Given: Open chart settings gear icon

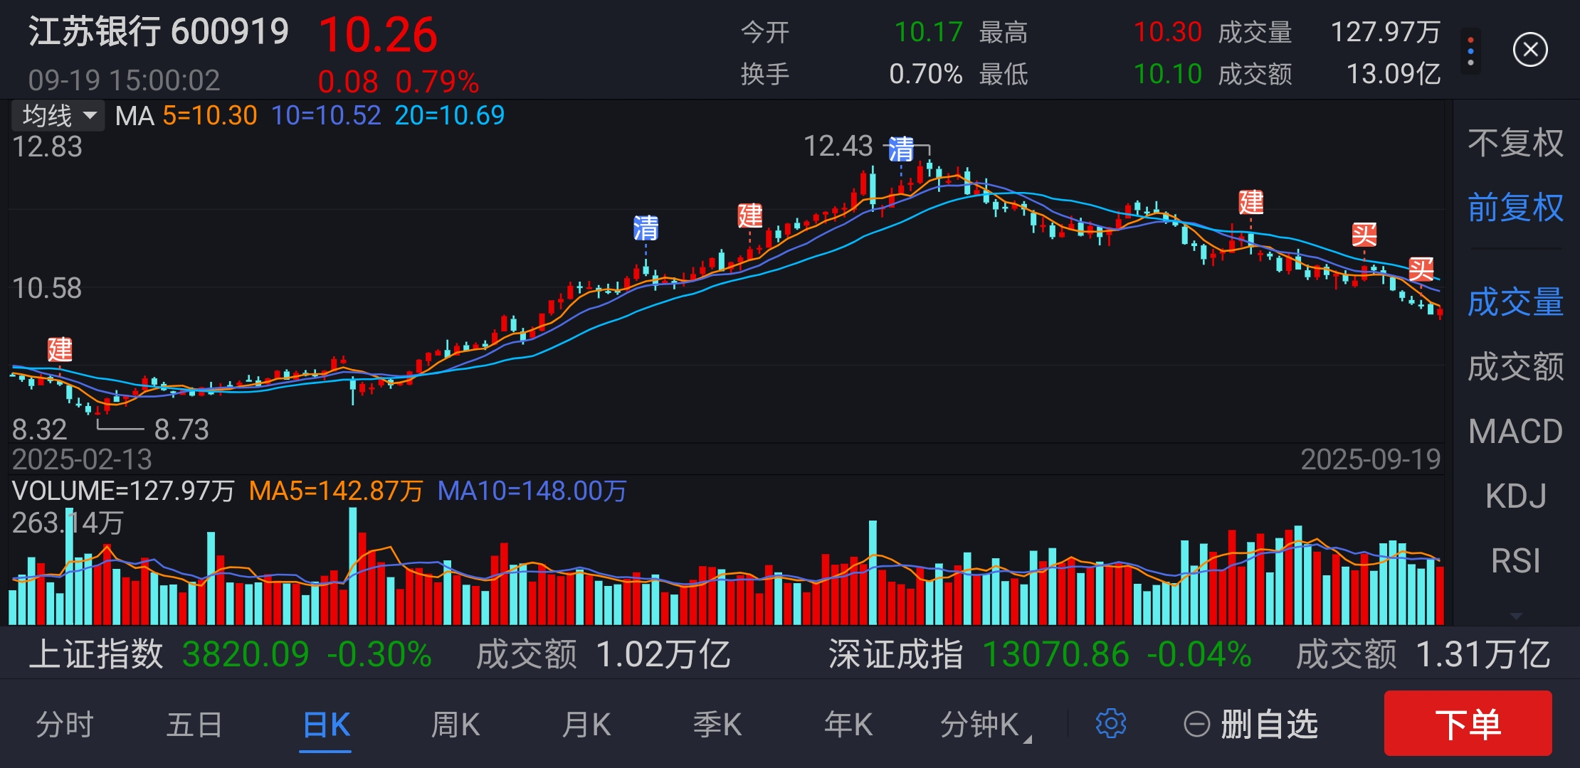Looking at the screenshot, I should [x=1110, y=724].
